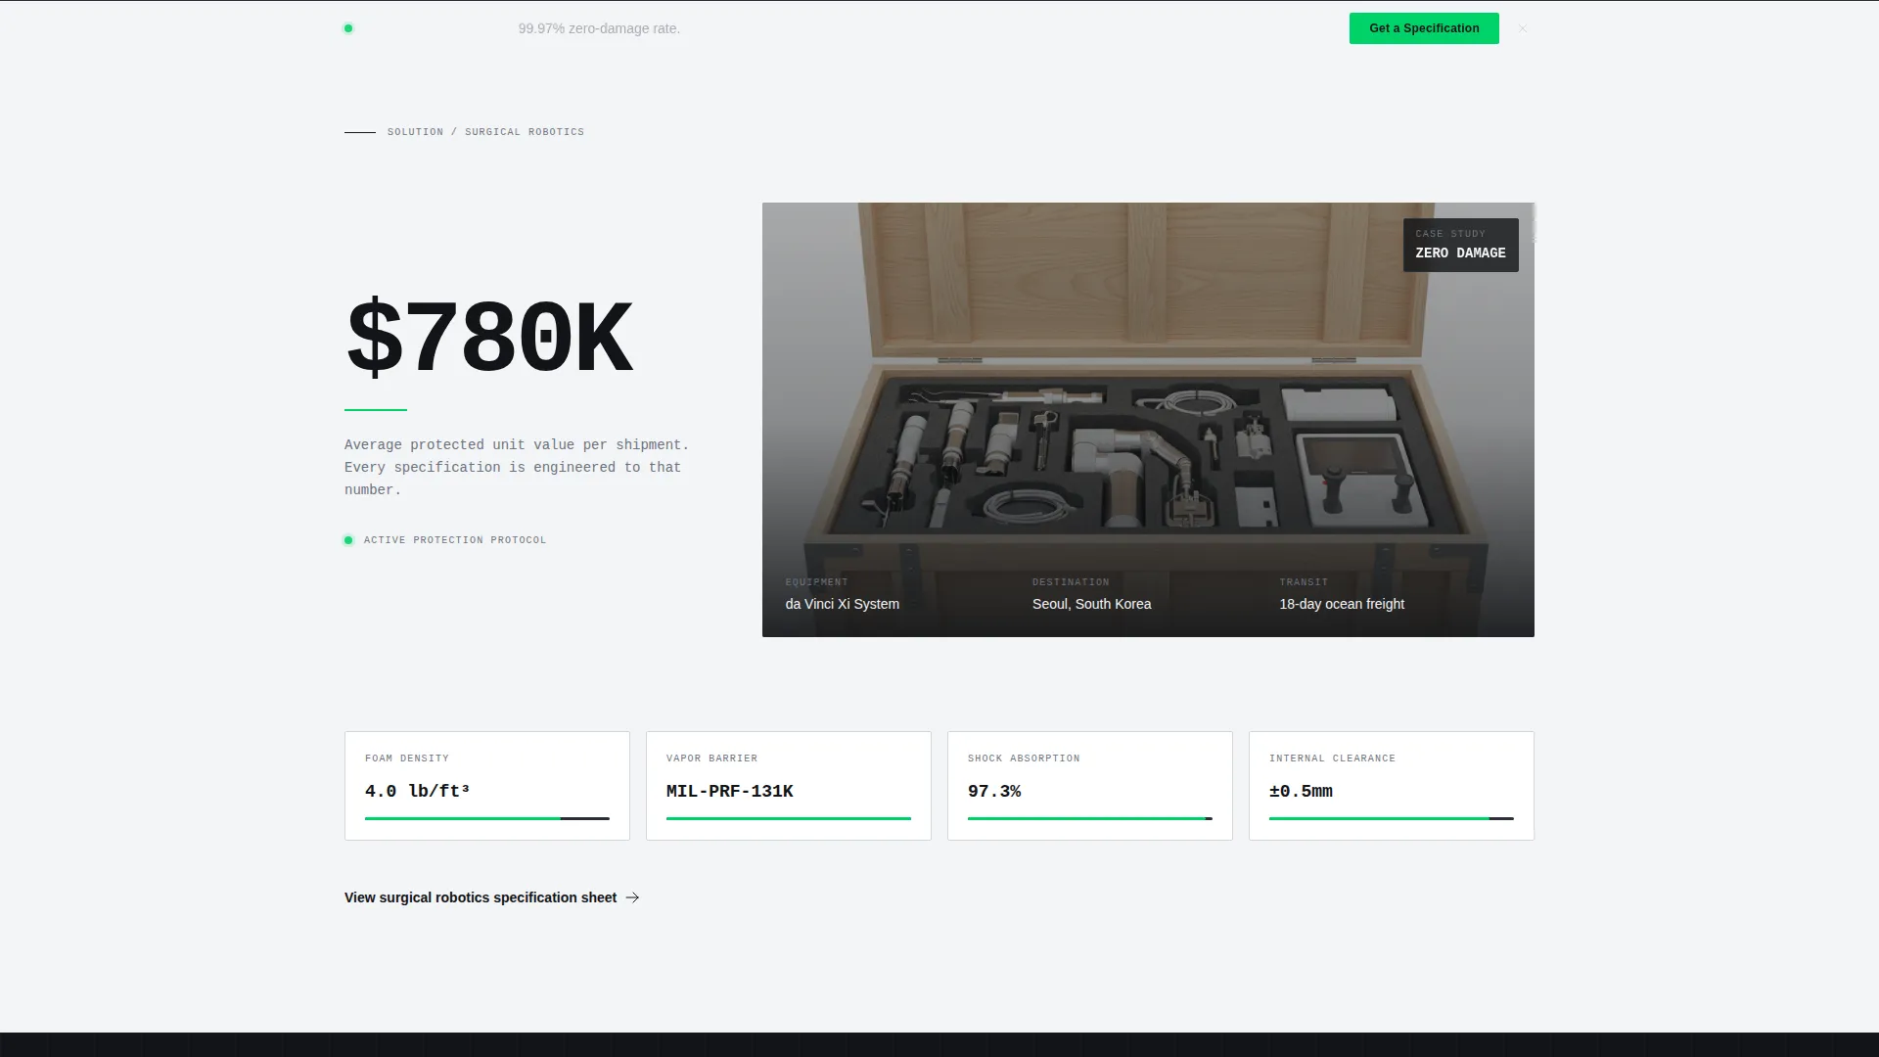Select the 99.97% zero-damage rate text
This screenshot has height=1057, width=1879.
[599, 28]
